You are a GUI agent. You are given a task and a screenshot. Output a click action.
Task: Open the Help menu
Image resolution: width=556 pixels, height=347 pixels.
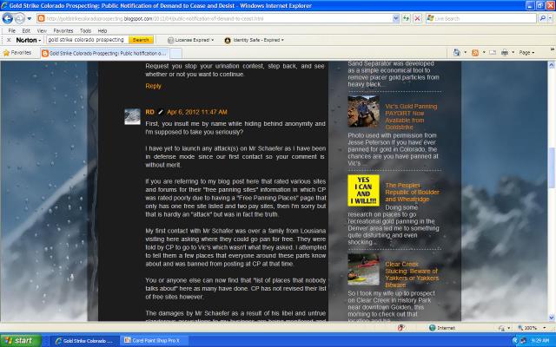103,31
